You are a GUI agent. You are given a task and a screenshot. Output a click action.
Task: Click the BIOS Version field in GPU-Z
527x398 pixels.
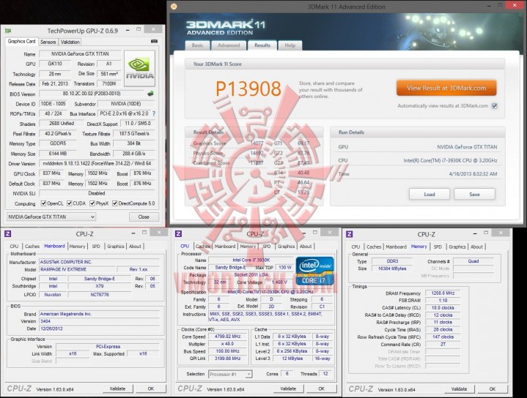92,94
